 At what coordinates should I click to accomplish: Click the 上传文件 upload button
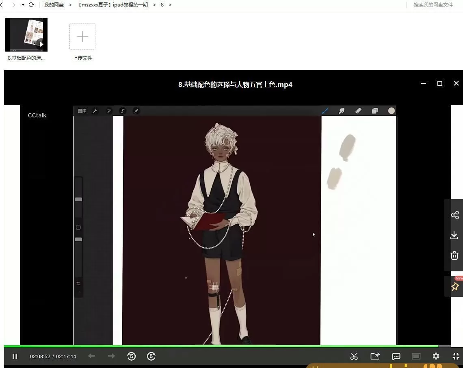click(82, 37)
